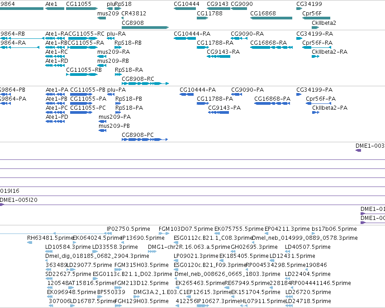Open EST bs17b06.5prime
Screen dimensions: 385x308
click(334, 229)
